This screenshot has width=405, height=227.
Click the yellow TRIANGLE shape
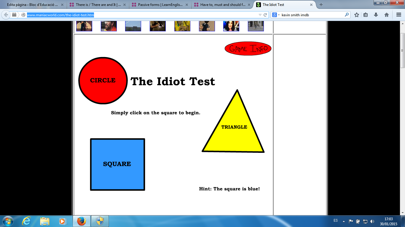point(234,130)
